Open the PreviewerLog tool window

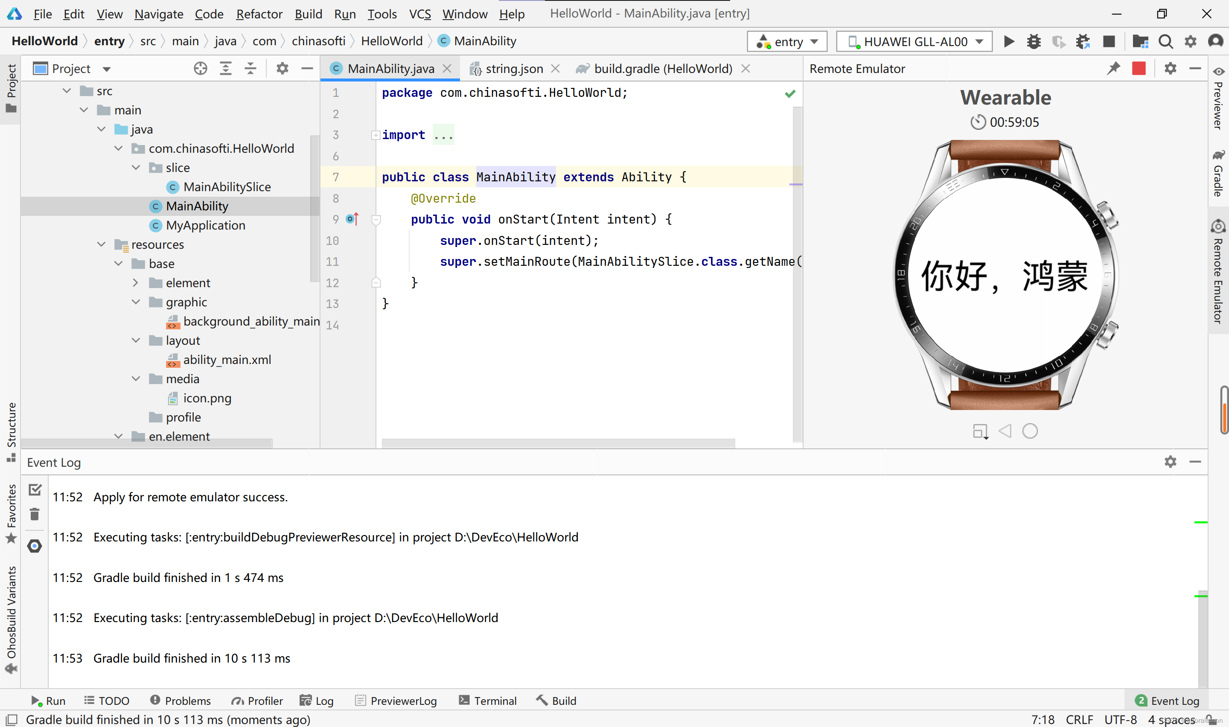point(395,701)
